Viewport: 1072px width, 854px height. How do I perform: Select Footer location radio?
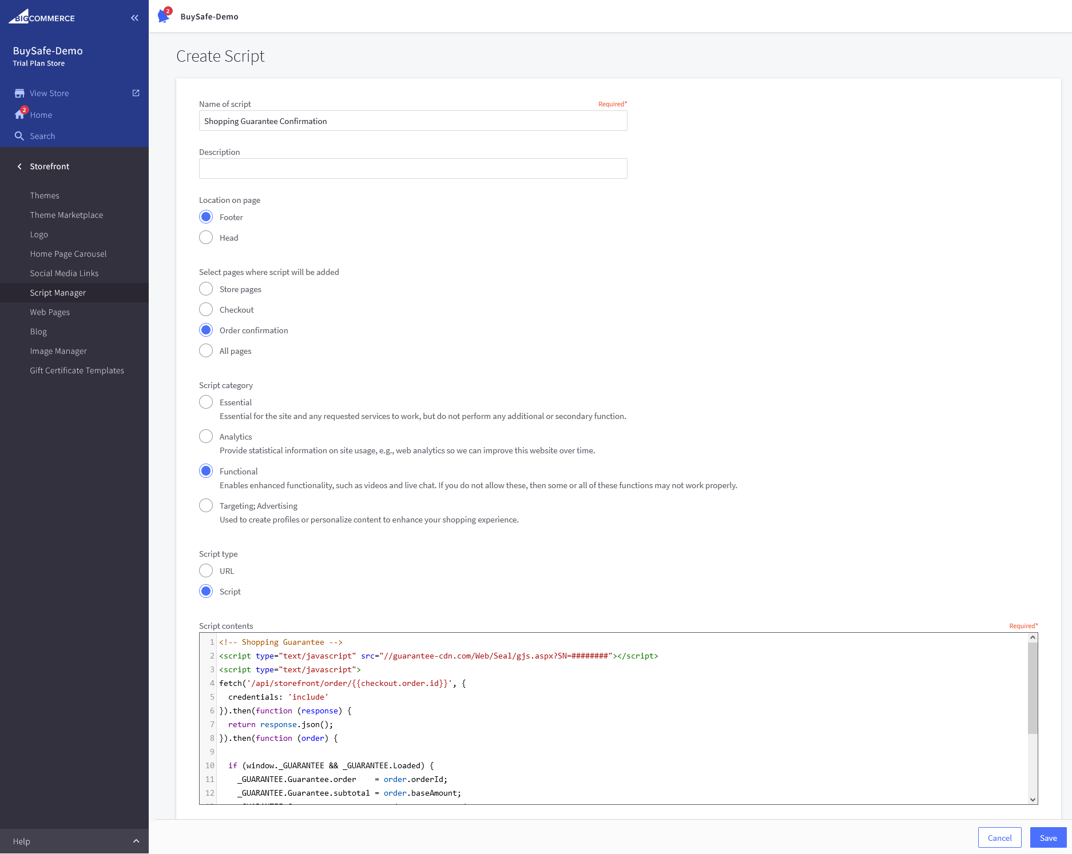(x=206, y=217)
